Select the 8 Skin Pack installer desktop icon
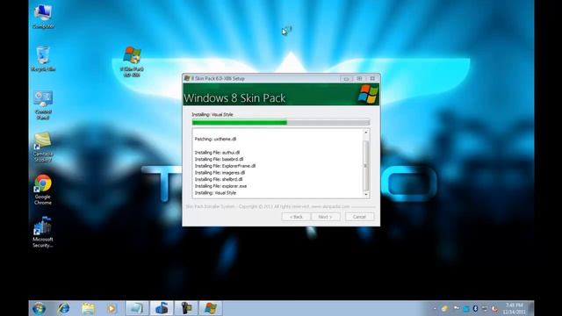562x316 pixels. click(132, 61)
